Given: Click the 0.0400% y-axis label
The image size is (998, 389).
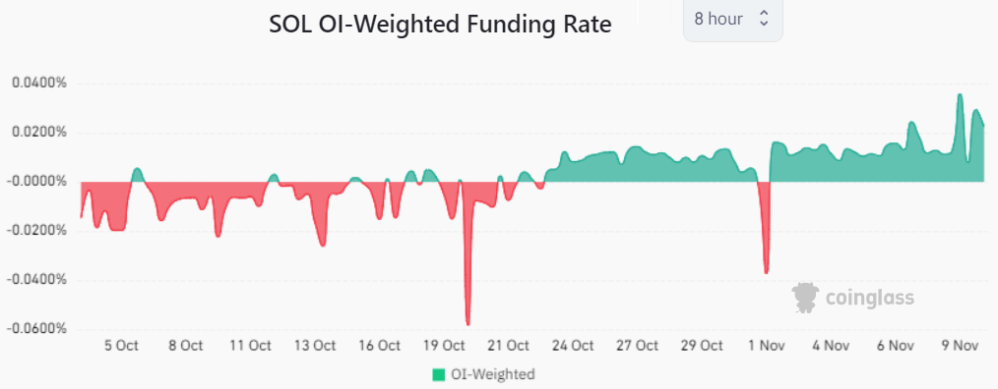Looking at the screenshot, I should pos(38,83).
